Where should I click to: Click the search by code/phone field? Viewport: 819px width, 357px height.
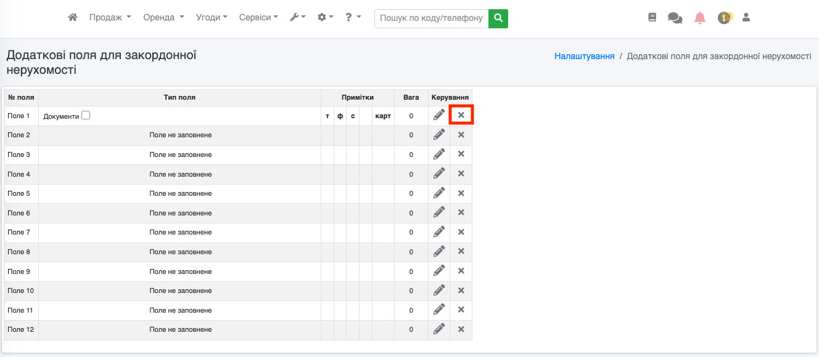[x=431, y=18]
